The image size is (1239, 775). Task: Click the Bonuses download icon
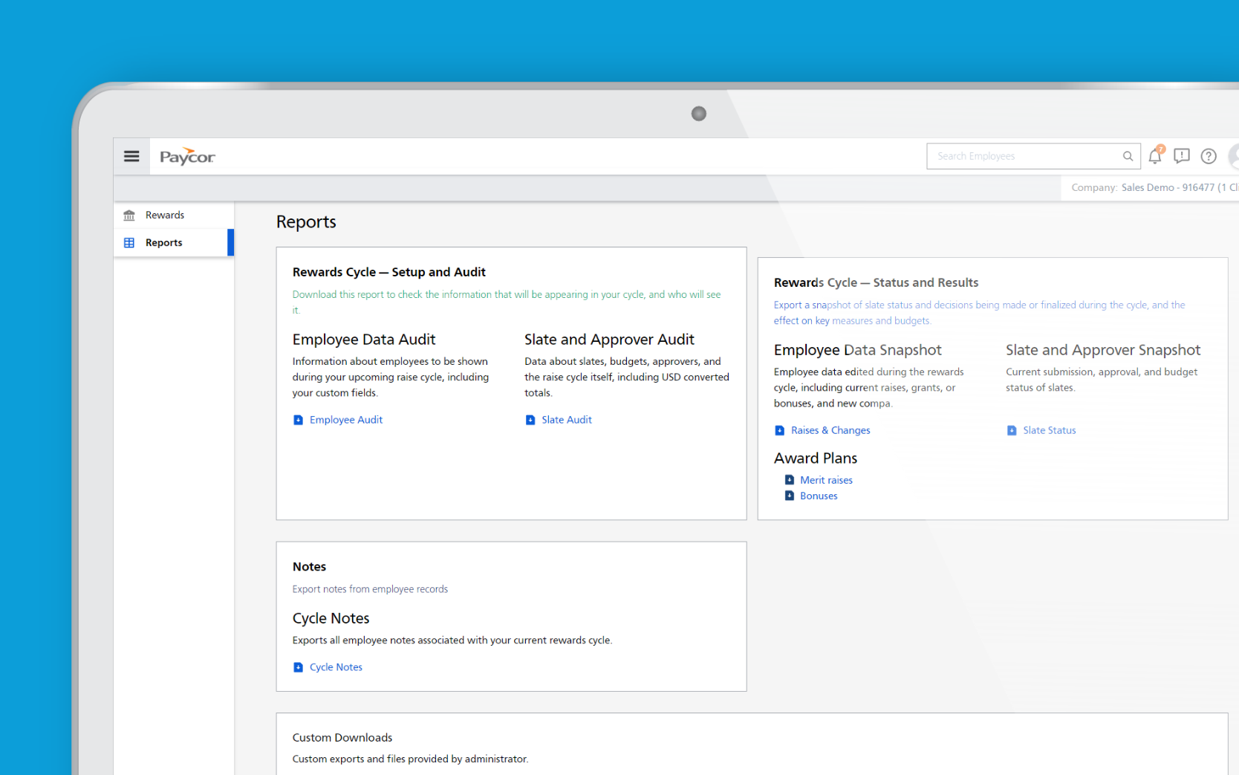click(790, 496)
